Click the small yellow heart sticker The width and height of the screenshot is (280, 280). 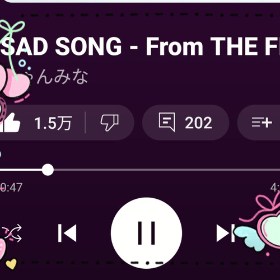[11, 264]
